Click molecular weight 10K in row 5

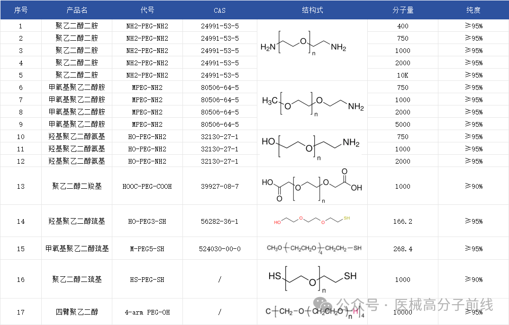pyautogui.click(x=403, y=75)
